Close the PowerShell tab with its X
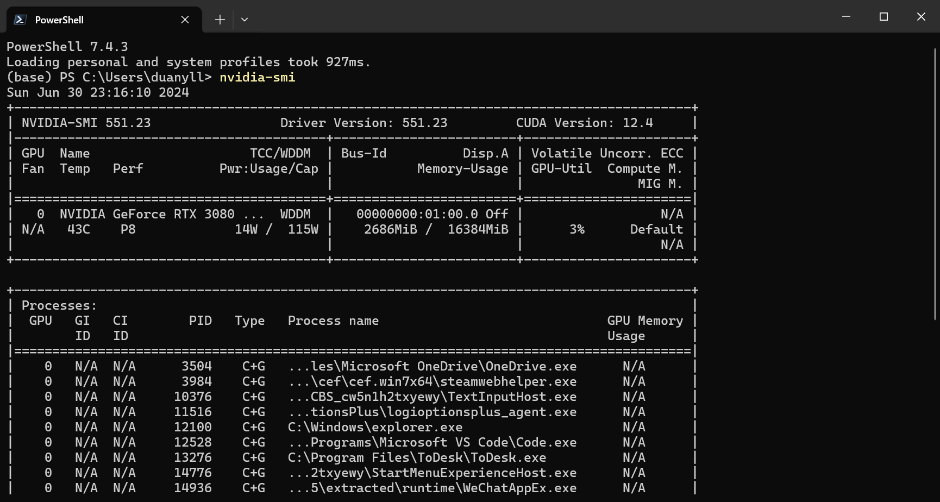Viewport: 940px width, 502px height. [x=184, y=20]
